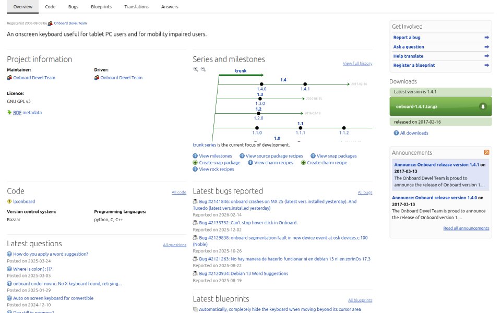This screenshot has width=501, height=313.
Task: Open the All code link
Action: coord(179,192)
